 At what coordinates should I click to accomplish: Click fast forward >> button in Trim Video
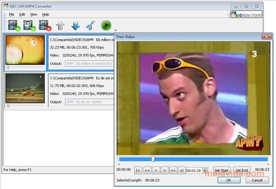pyautogui.click(x=173, y=170)
